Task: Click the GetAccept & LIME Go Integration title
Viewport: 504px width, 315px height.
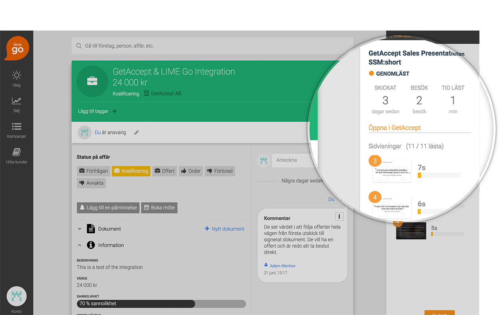Action: [174, 72]
